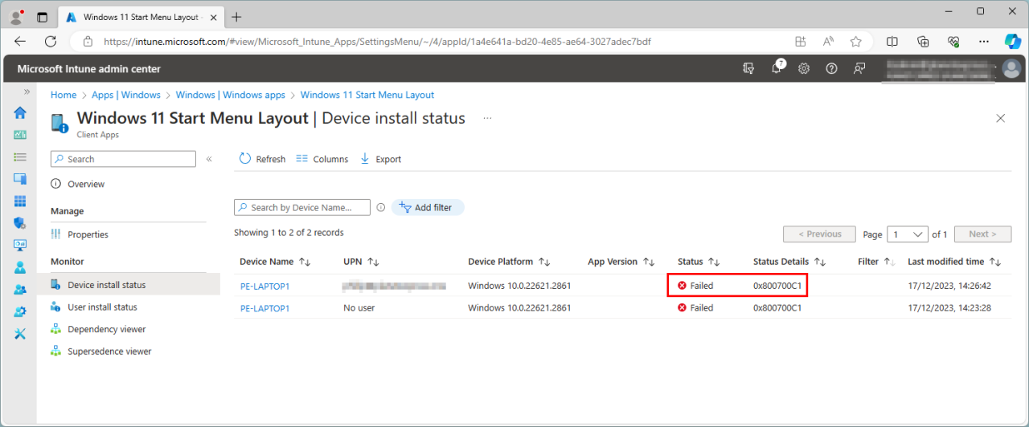Click the notifications bell icon

(776, 69)
